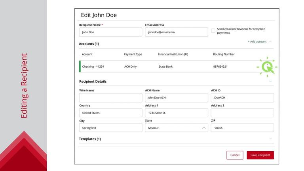Edit the Recipient Name field
This screenshot has height=171, width=304.
[110, 32]
